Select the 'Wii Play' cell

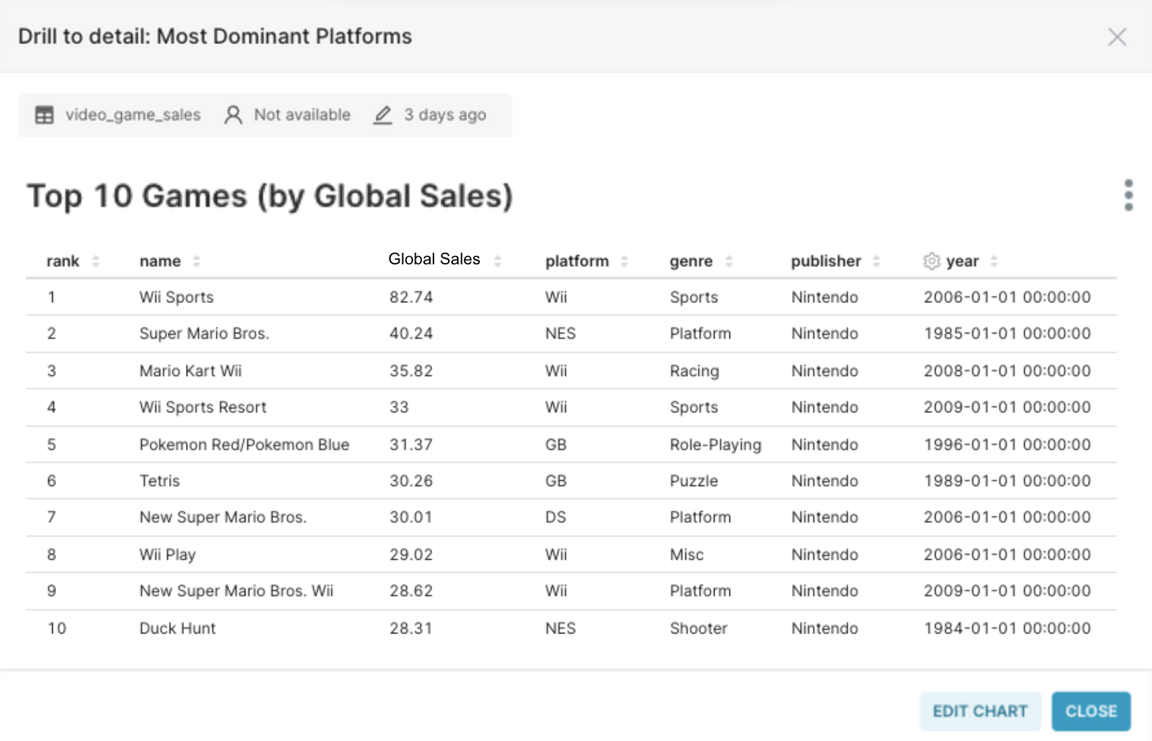pos(168,554)
